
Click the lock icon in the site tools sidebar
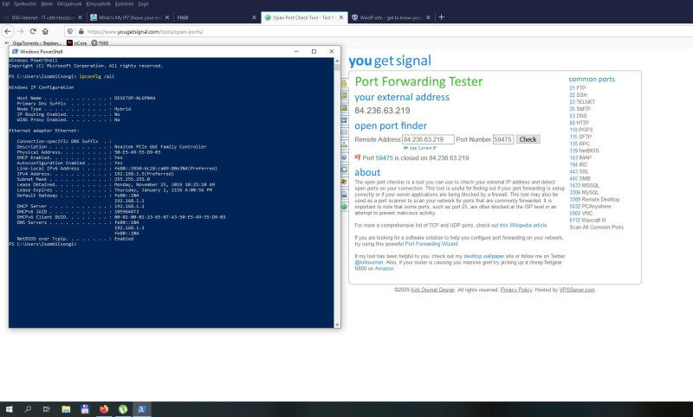point(344,83)
